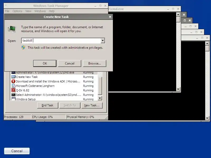
Task: Select the Administrator cmd.exe task icon
Action: [x=13, y=73]
